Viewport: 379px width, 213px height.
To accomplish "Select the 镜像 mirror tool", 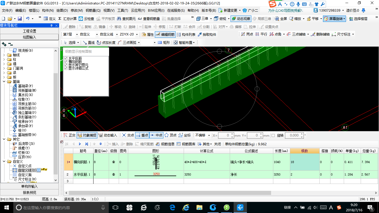I will tap(100, 27).
